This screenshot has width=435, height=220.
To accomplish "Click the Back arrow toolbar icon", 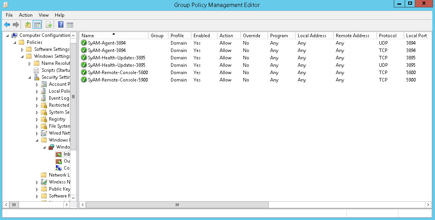I will click(x=7, y=25).
